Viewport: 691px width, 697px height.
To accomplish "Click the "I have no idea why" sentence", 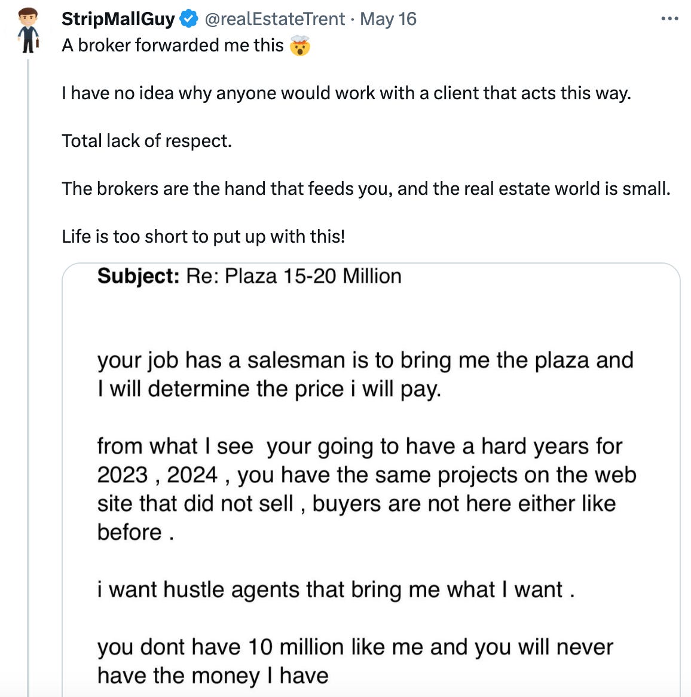I will tap(346, 93).
